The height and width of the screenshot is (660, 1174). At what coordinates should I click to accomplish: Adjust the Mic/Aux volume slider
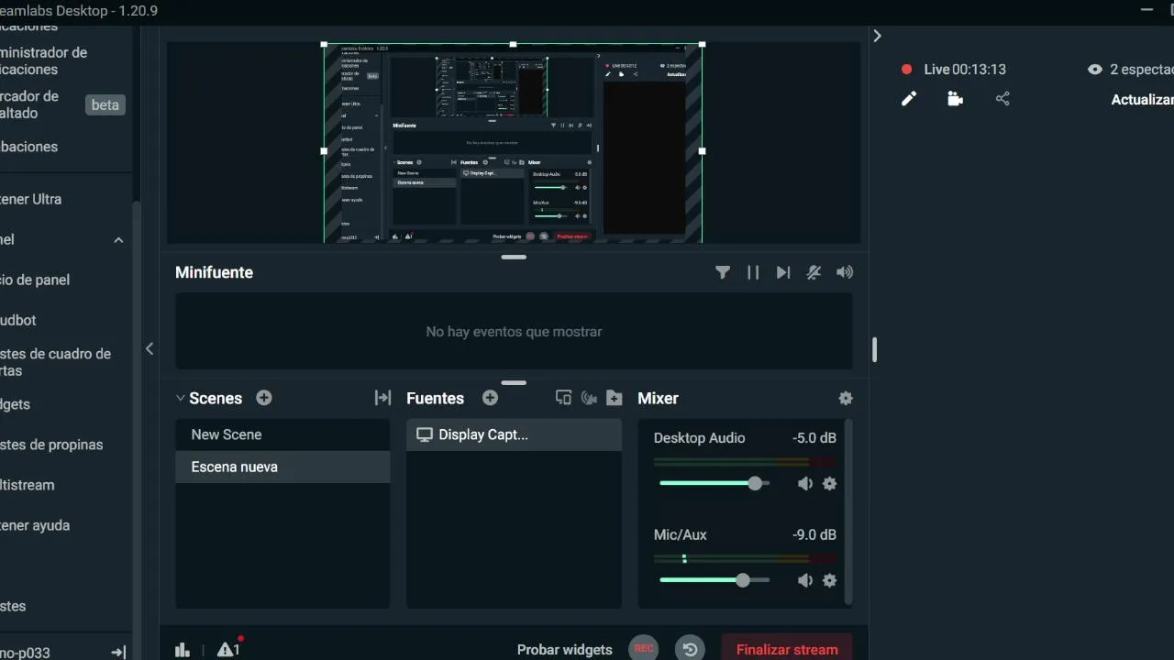(714, 580)
